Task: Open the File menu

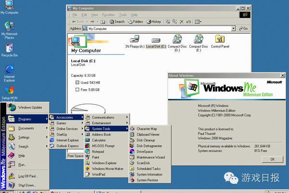Action: click(x=75, y=15)
